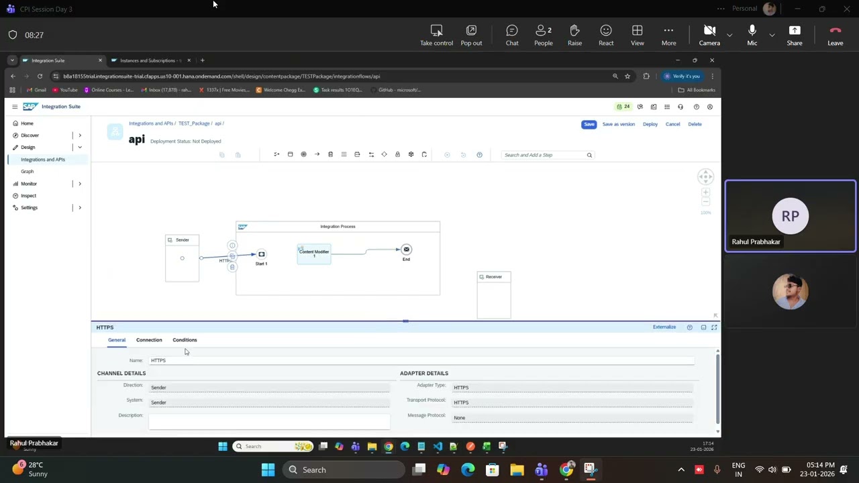Collapse the Design section chevron

tap(80, 147)
